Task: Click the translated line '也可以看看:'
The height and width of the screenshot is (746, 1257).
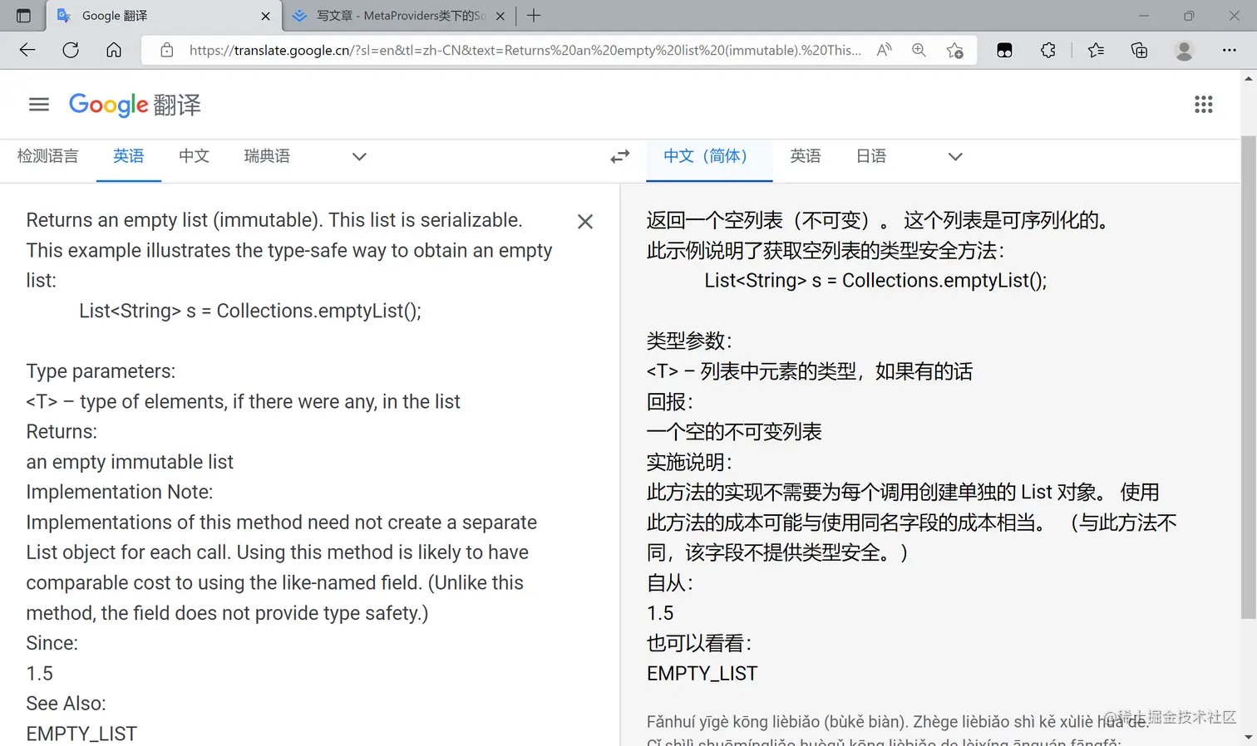Action: point(699,643)
